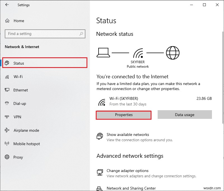Click the Show available networks globe icon
Image resolution: width=224 pixels, height=191 pixels.
coord(99,136)
